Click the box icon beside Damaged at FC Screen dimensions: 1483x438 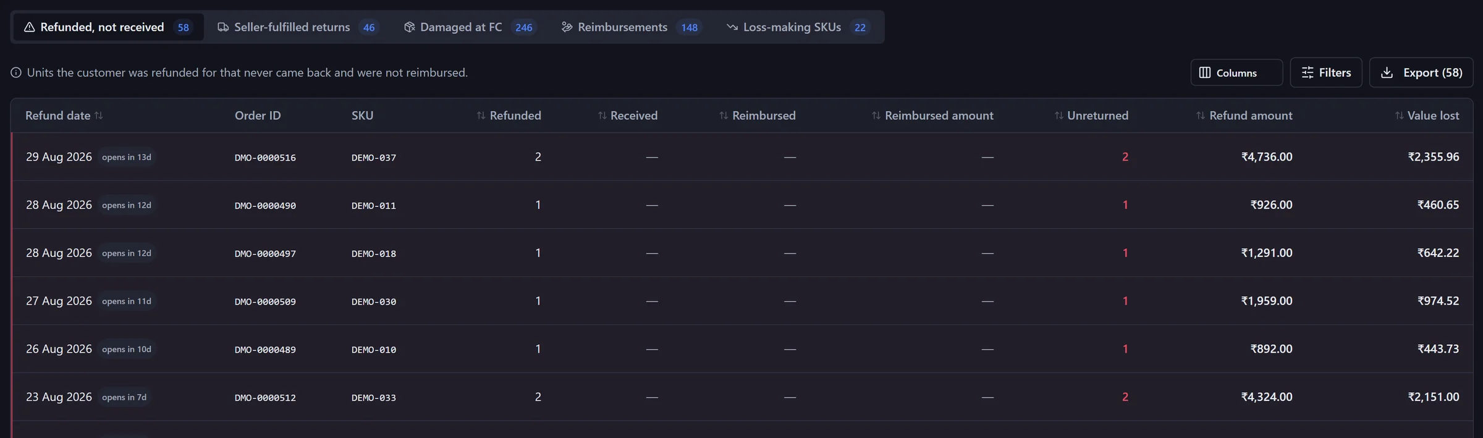click(x=409, y=27)
